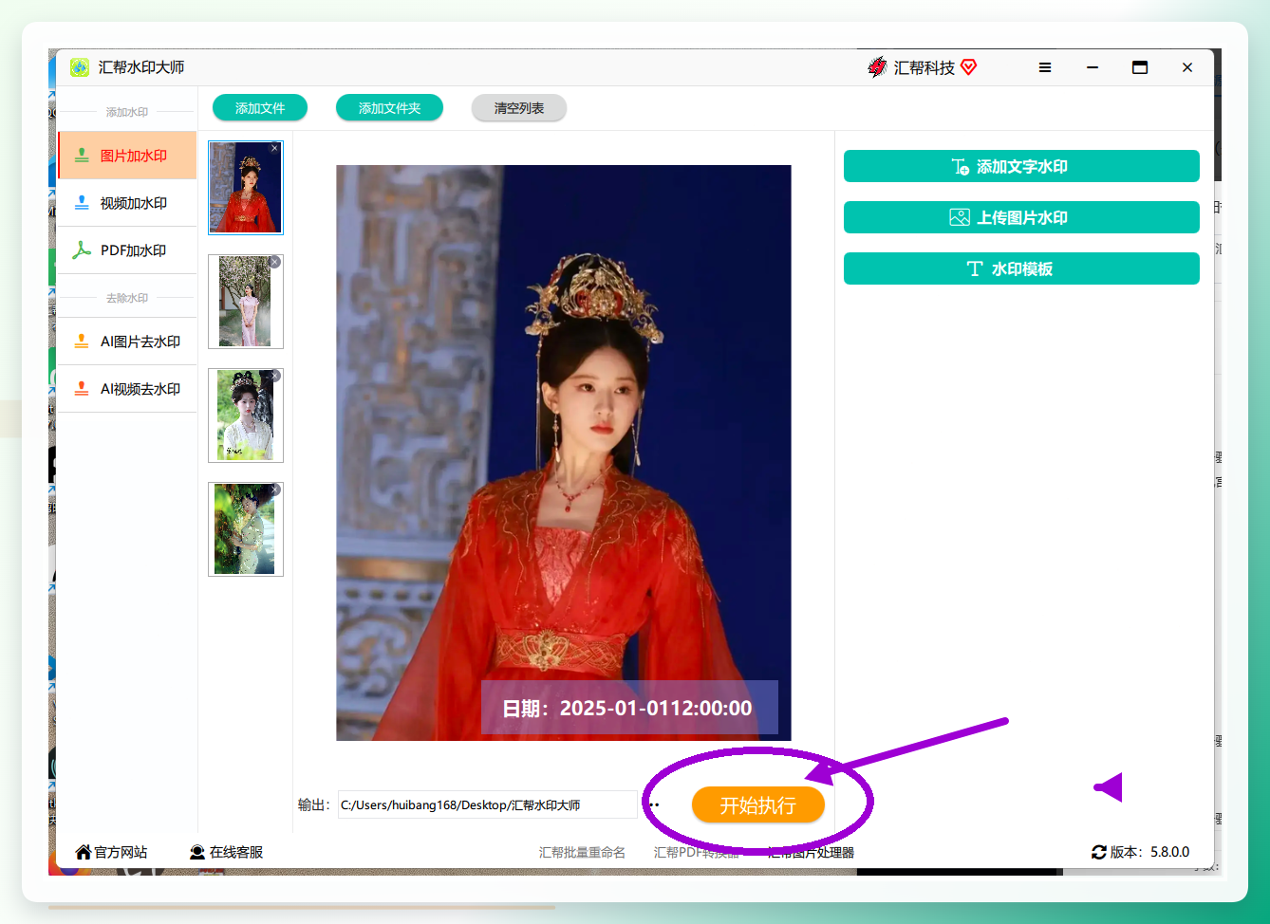
Task: Click the output path input field
Action: [488, 804]
